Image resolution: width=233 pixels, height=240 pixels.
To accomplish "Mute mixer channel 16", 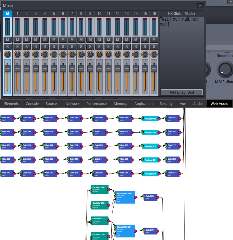I will coord(154,39).
